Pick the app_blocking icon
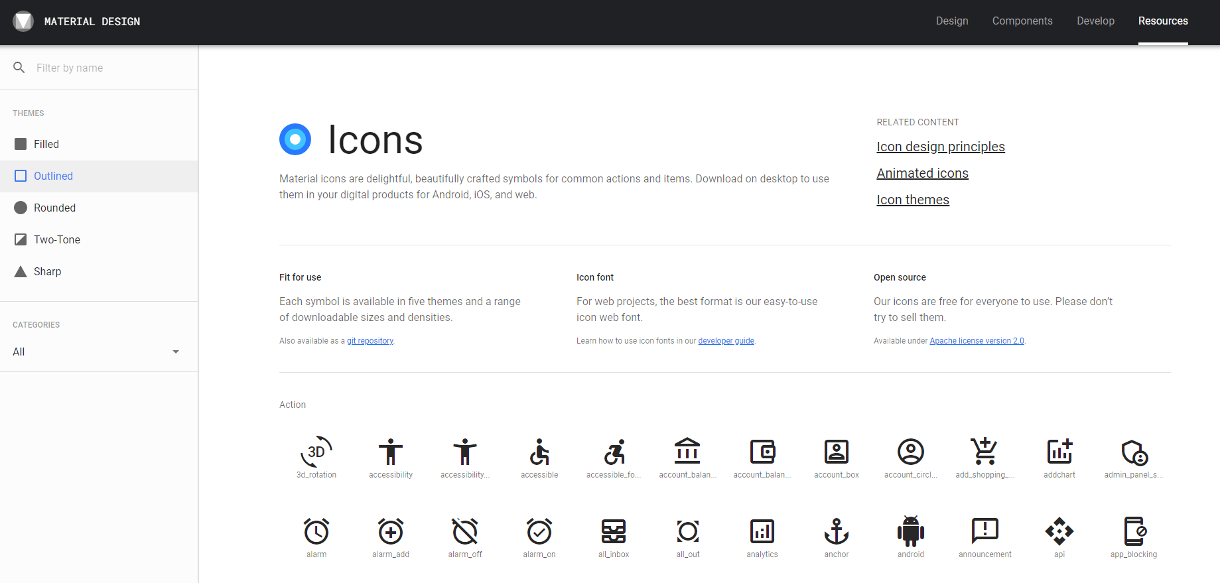The height and width of the screenshot is (583, 1220). point(1135,531)
